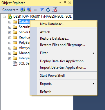
Task: Click the SQL Server Agent icon
Action: [15, 63]
